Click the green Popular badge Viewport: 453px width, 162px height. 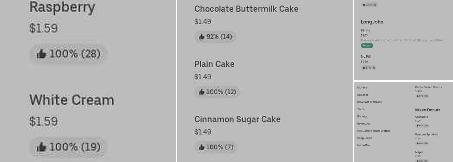(x=367, y=46)
